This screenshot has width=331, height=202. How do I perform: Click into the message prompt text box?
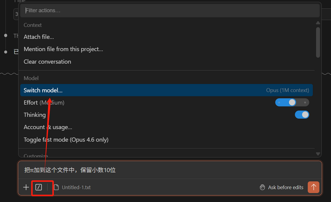point(165,170)
